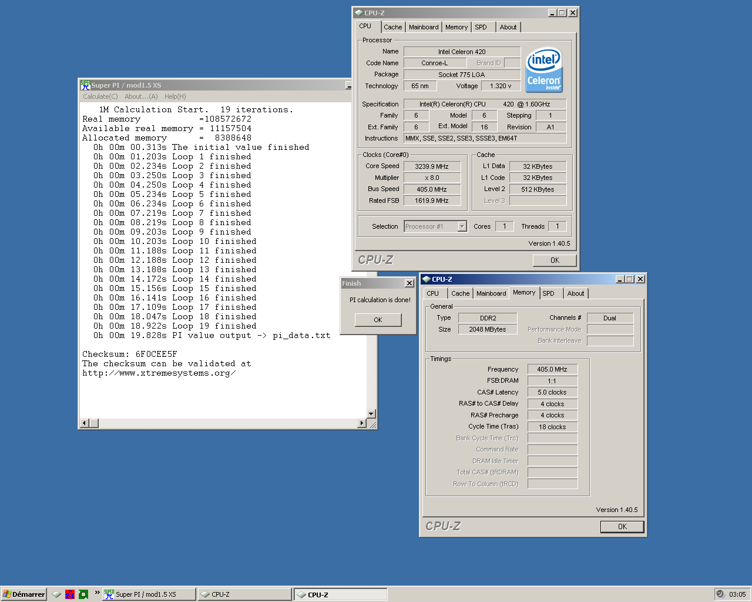Click the PI value output pi_data.txt line

[x=212, y=336]
